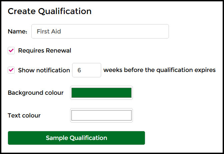Open the white Text colour picker
The height and width of the screenshot is (154, 224).
101,115
